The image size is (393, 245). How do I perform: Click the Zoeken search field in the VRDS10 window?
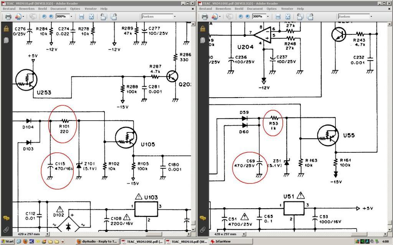click(x=157, y=16)
